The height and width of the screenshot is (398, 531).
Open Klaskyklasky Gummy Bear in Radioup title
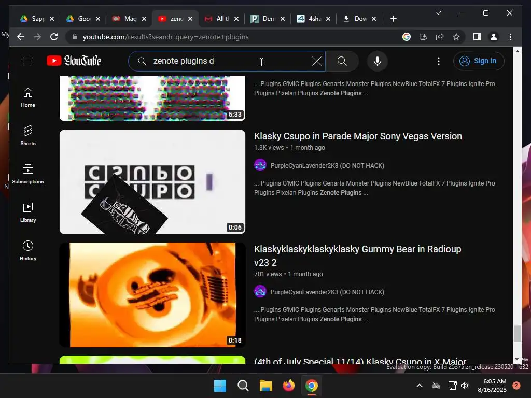[357, 255]
